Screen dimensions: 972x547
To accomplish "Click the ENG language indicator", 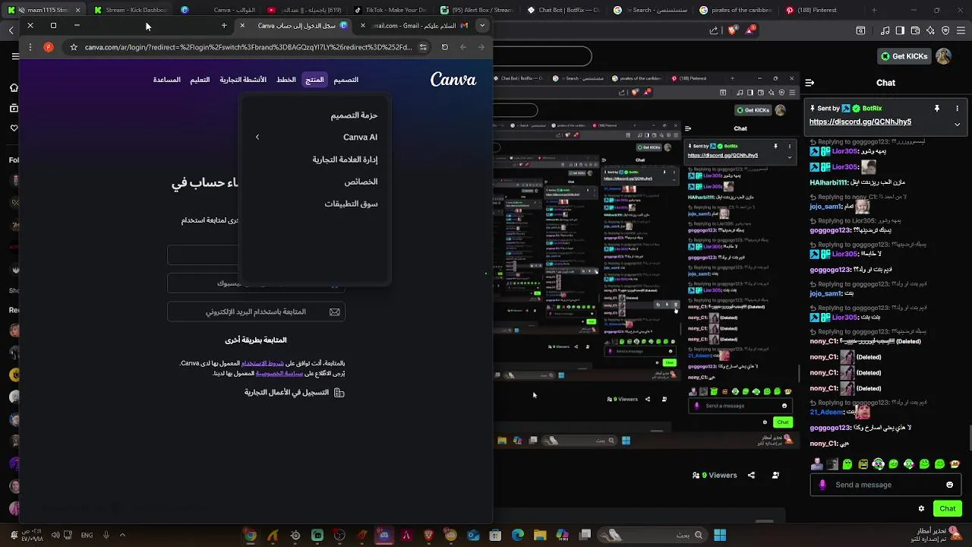I will [x=87, y=535].
